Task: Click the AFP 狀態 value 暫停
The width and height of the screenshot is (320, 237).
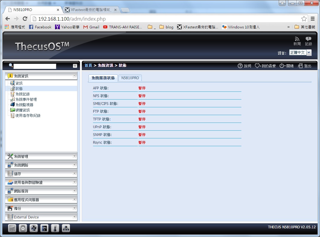Action: tap(142, 88)
